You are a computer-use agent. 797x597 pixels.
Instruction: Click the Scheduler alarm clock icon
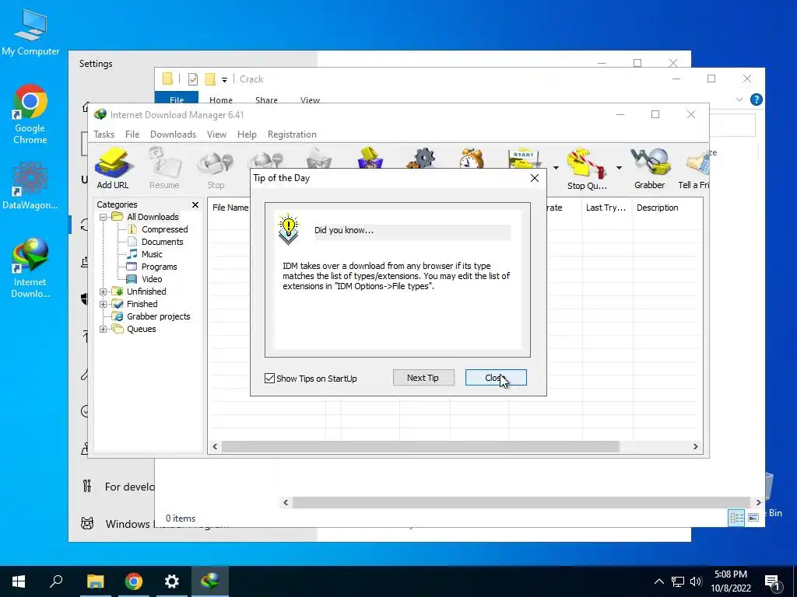(x=472, y=159)
